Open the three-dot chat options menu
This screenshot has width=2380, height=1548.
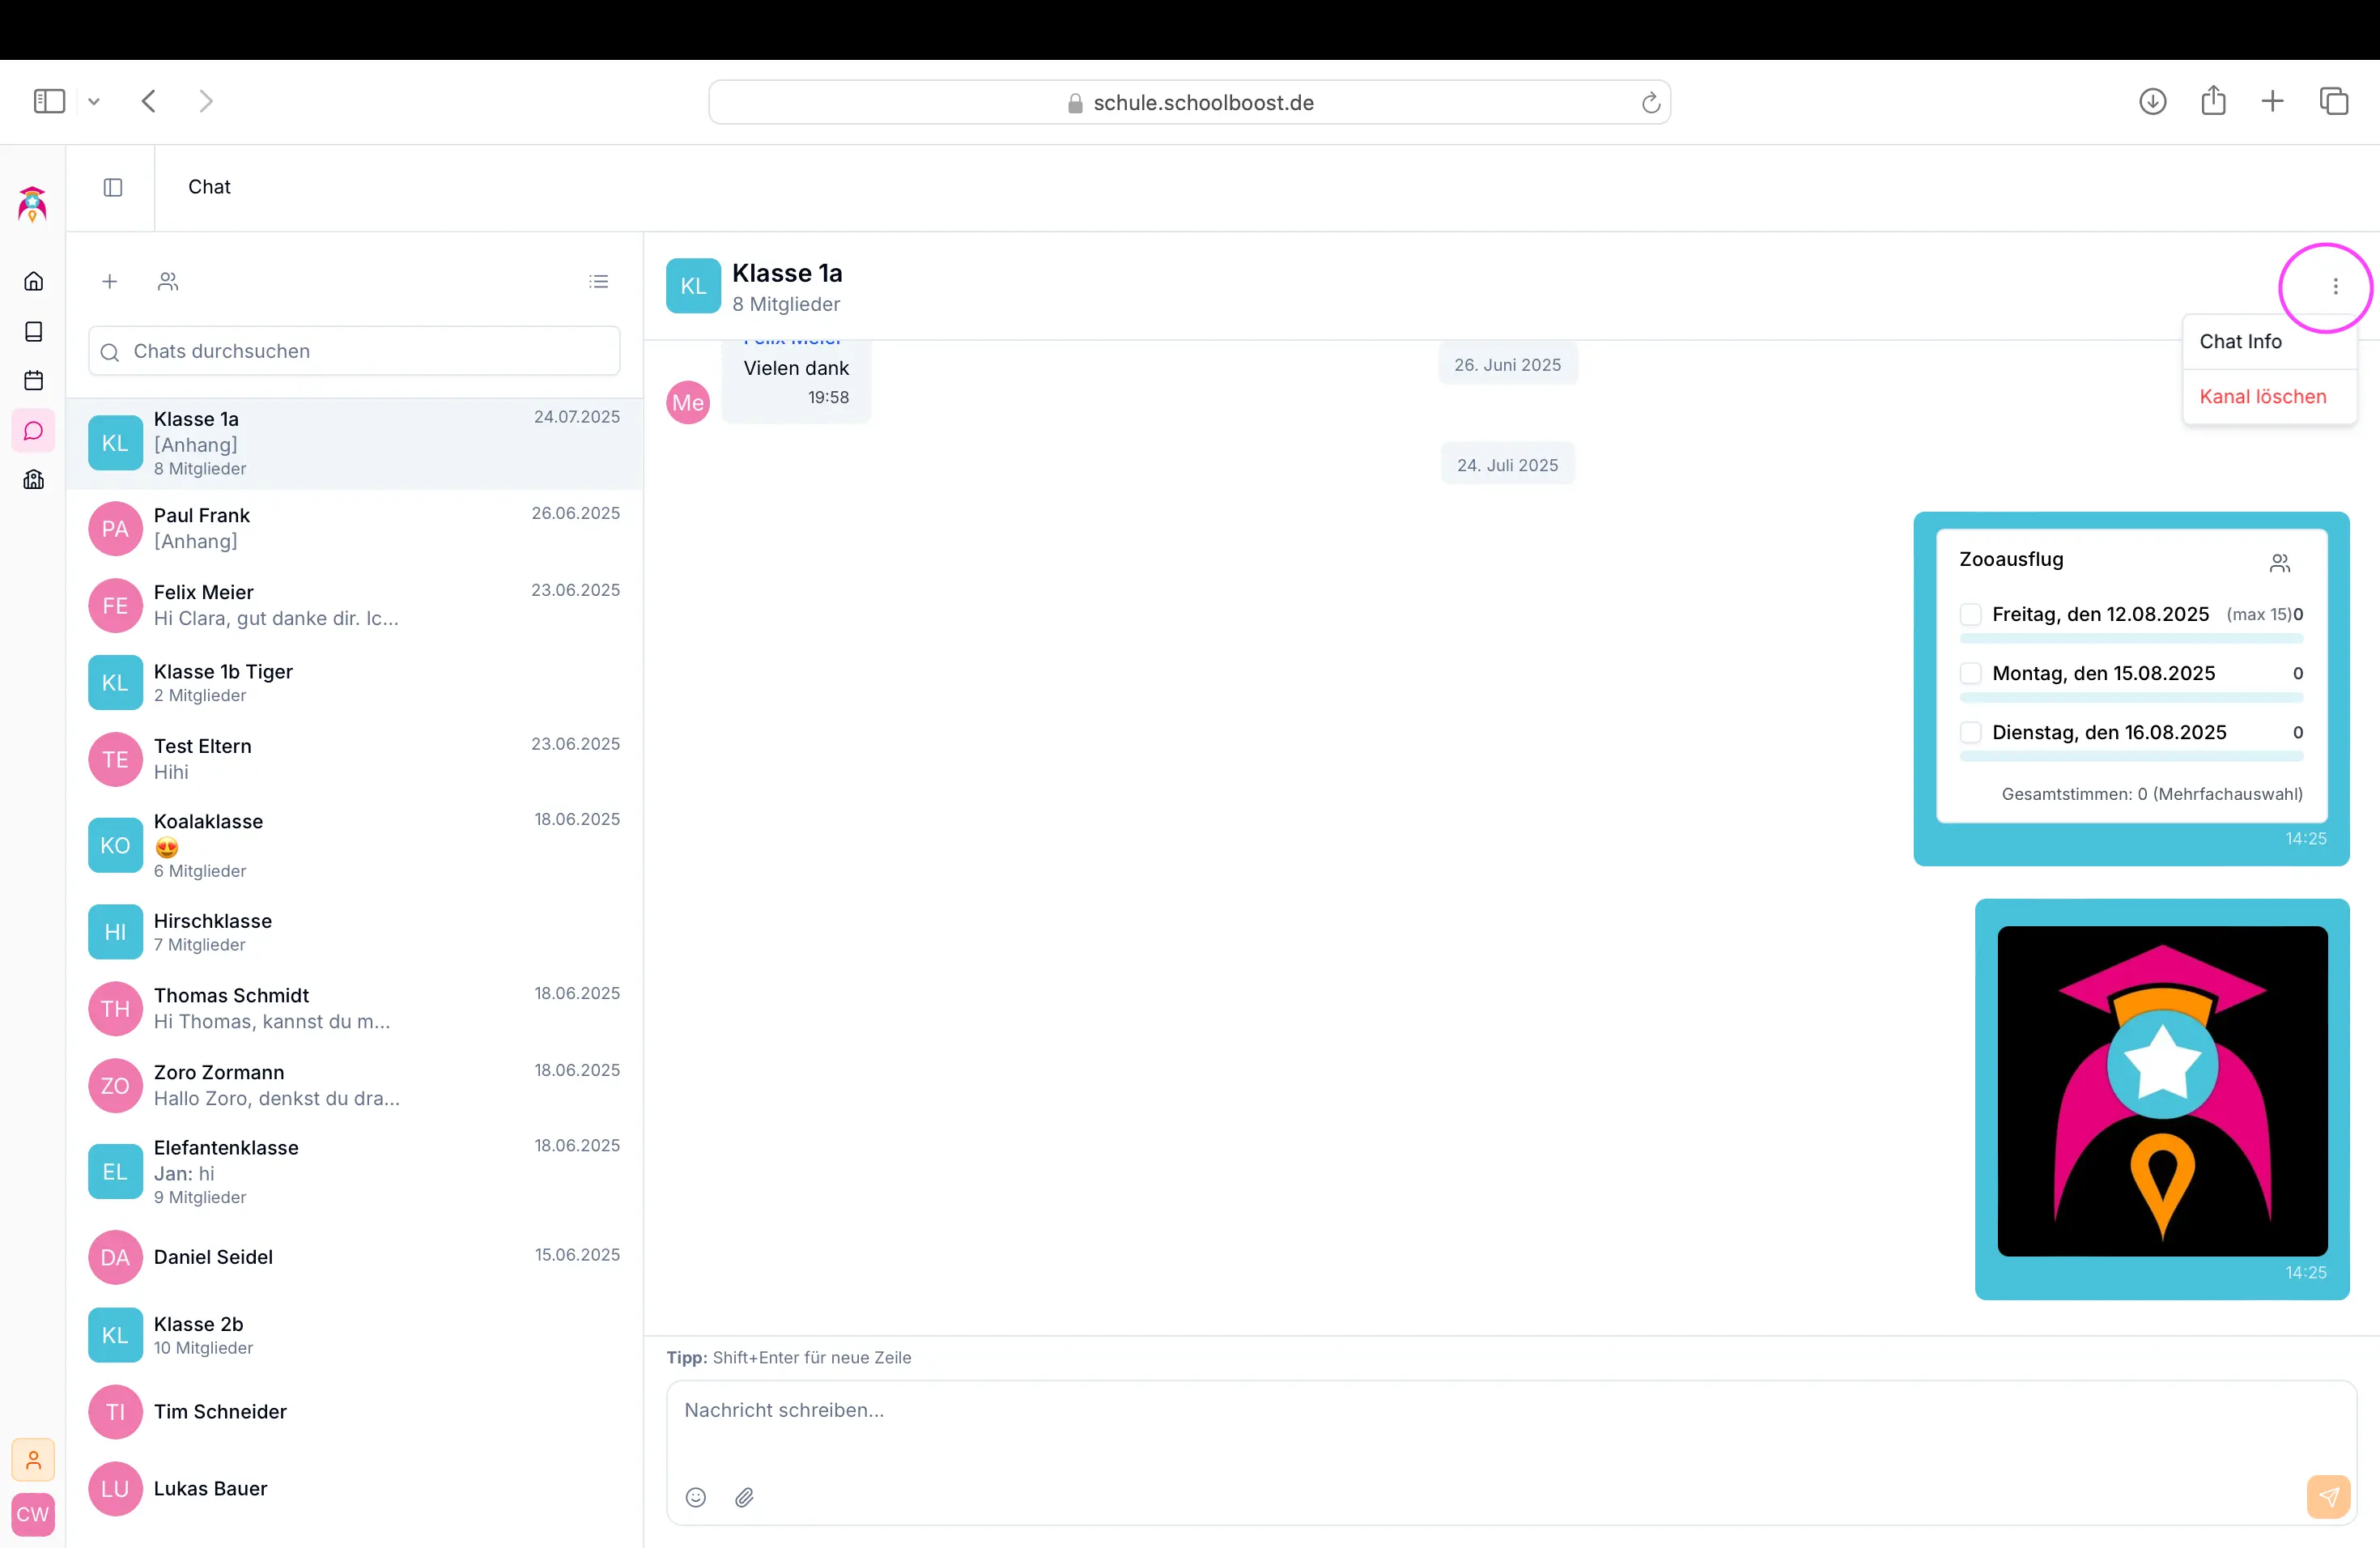pyautogui.click(x=2335, y=287)
